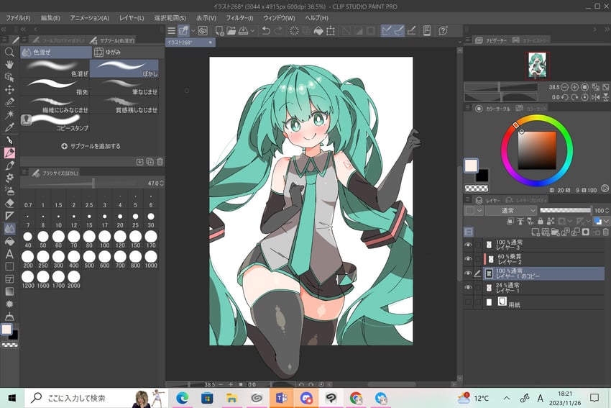Hide レイヤー 2 with its eye icon

click(x=468, y=259)
